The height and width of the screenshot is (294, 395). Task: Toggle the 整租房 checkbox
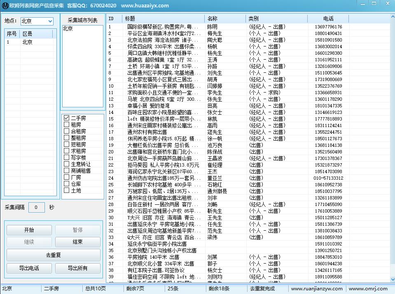pos(66,138)
